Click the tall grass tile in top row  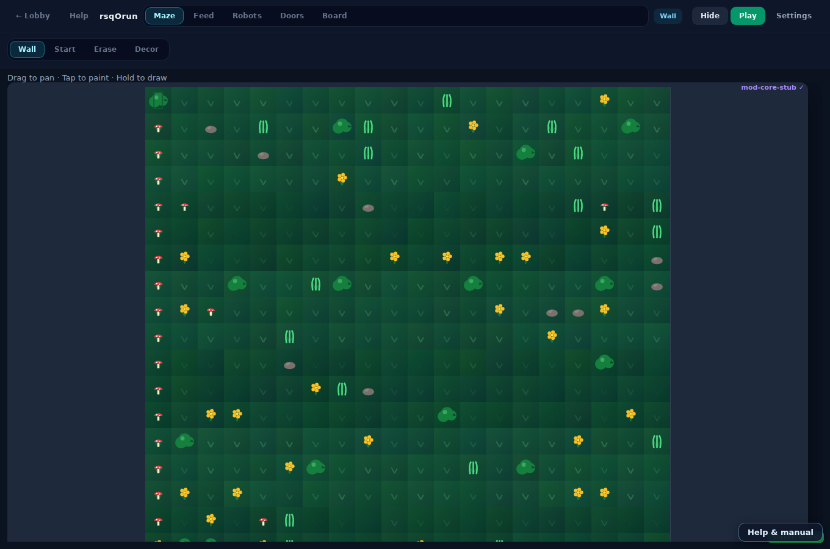[x=447, y=100]
